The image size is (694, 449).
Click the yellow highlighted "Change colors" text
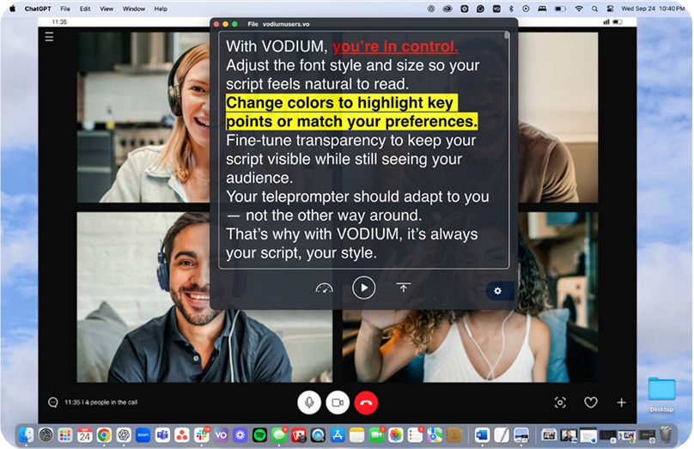(351, 112)
